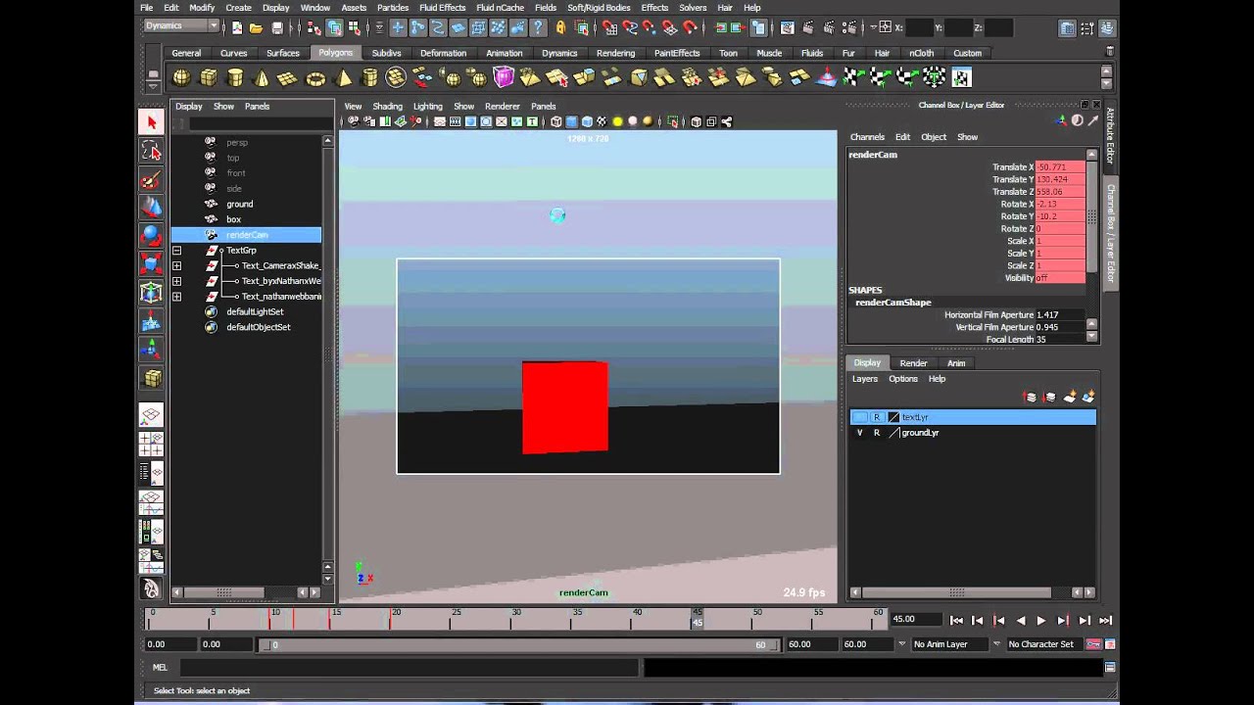Move selected layer up icon
Screen dimensions: 1254x705
1031,397
